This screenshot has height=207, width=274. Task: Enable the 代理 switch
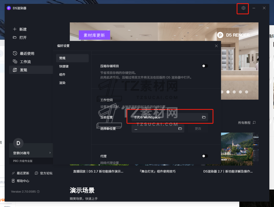(x=205, y=156)
